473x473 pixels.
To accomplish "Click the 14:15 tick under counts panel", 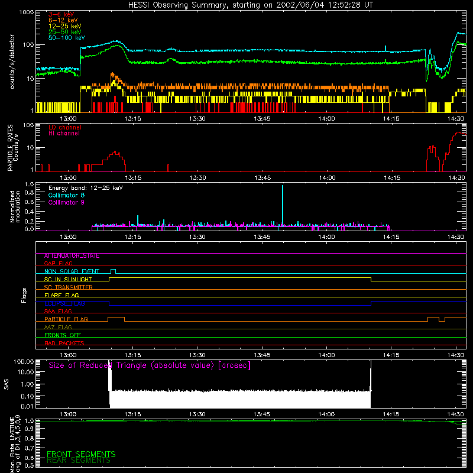I will (391, 119).
